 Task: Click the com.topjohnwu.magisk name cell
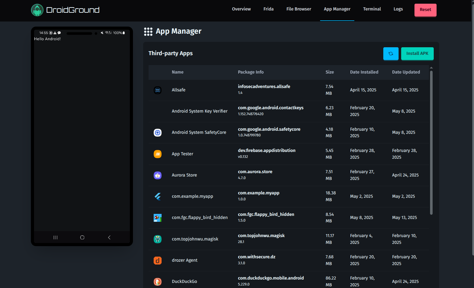[195, 239]
